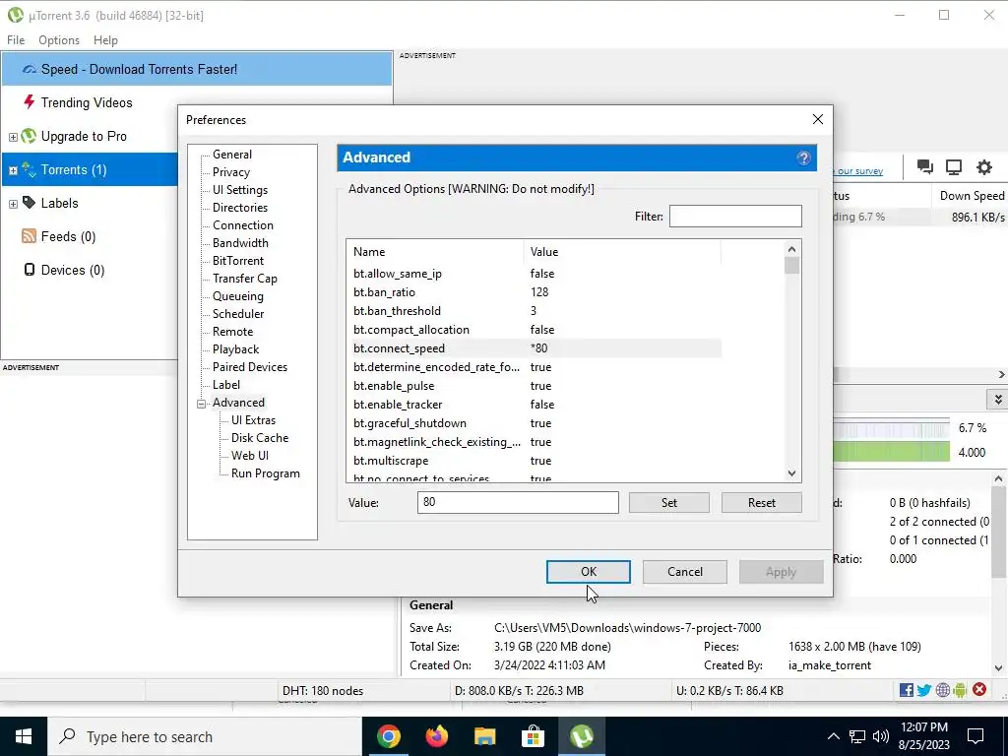Click the globe icon in status bar
The height and width of the screenshot is (756, 1008).
click(942, 690)
